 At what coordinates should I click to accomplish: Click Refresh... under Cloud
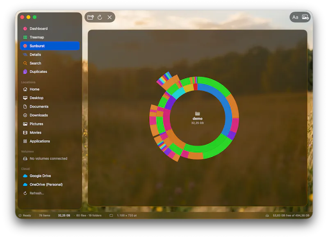coord(50,193)
